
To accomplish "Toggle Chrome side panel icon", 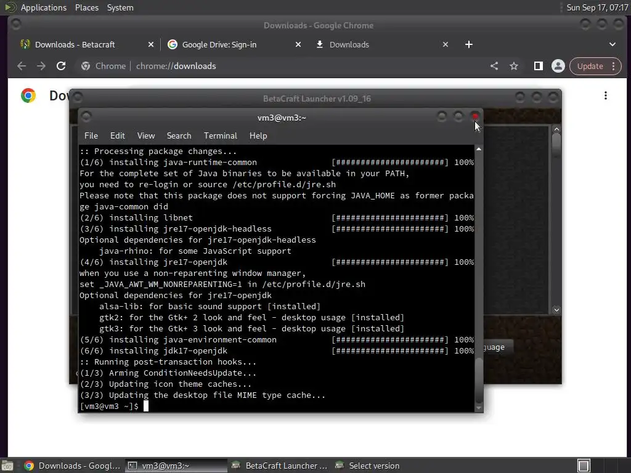I will (x=539, y=66).
